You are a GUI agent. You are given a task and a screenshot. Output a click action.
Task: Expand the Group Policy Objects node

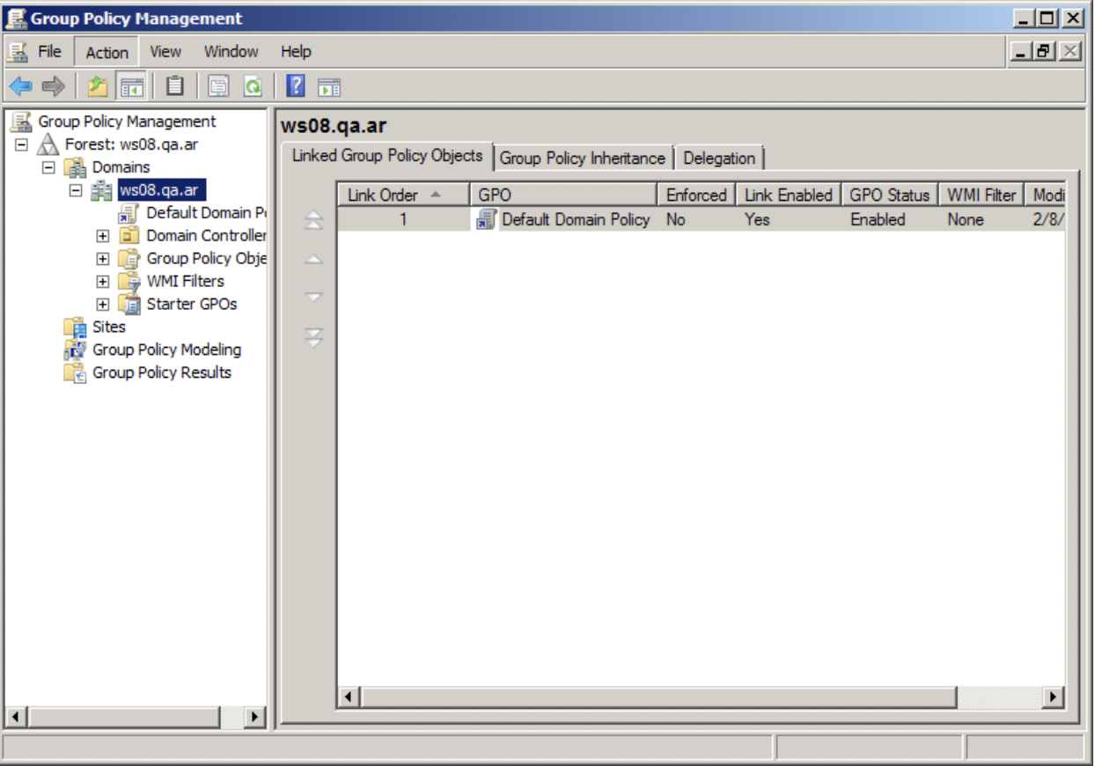tap(103, 259)
